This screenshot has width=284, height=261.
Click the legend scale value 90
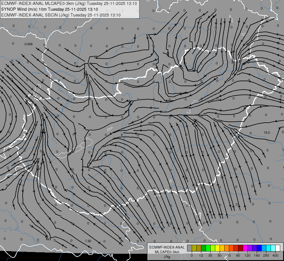238,255
